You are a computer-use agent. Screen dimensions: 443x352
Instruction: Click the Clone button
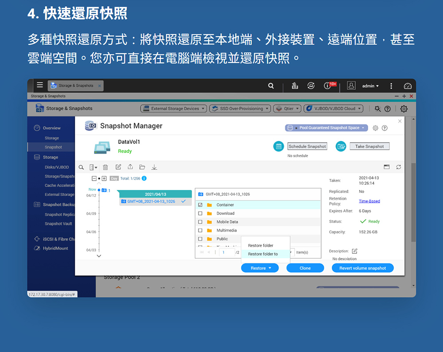coord(305,268)
